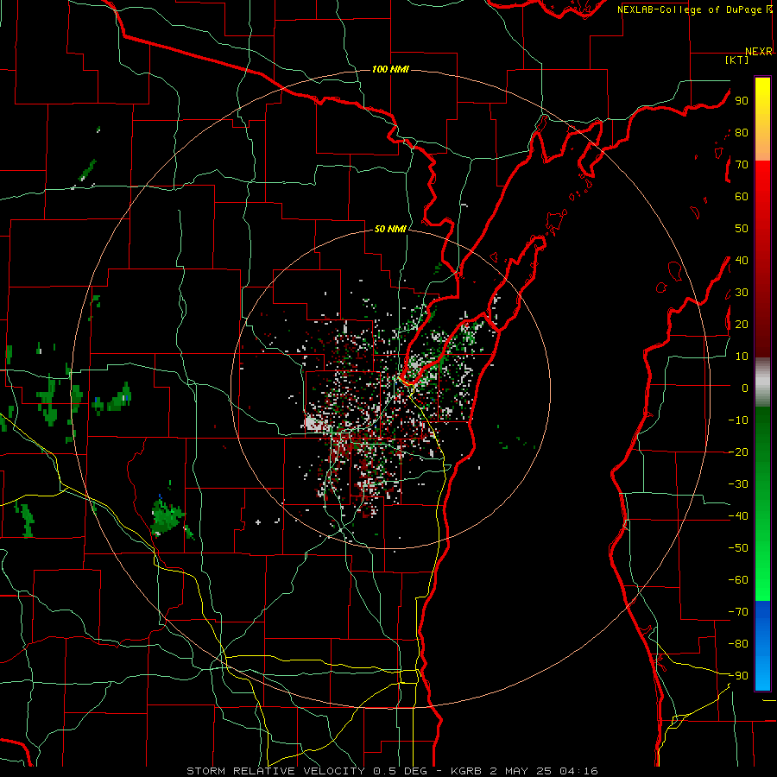Click the -90 scale label

[738, 676]
